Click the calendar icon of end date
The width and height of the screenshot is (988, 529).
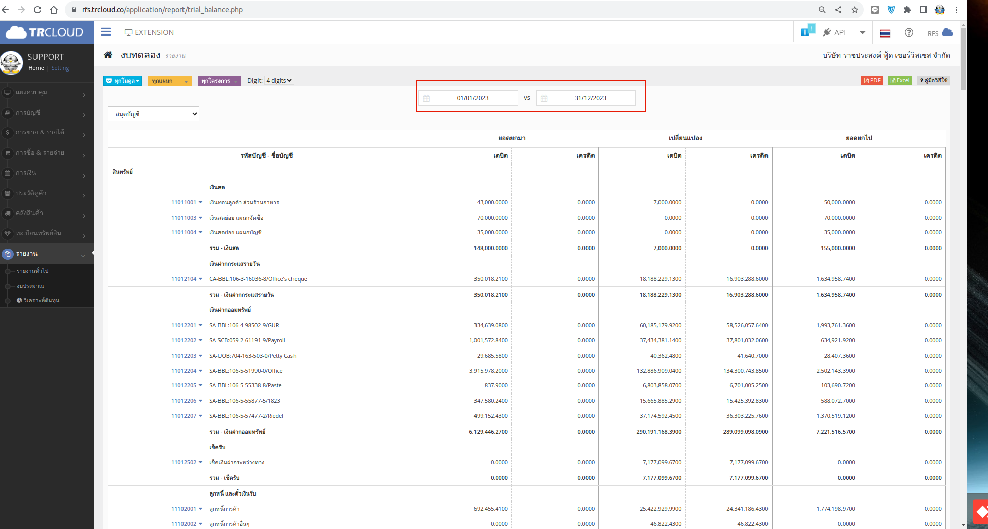point(544,98)
